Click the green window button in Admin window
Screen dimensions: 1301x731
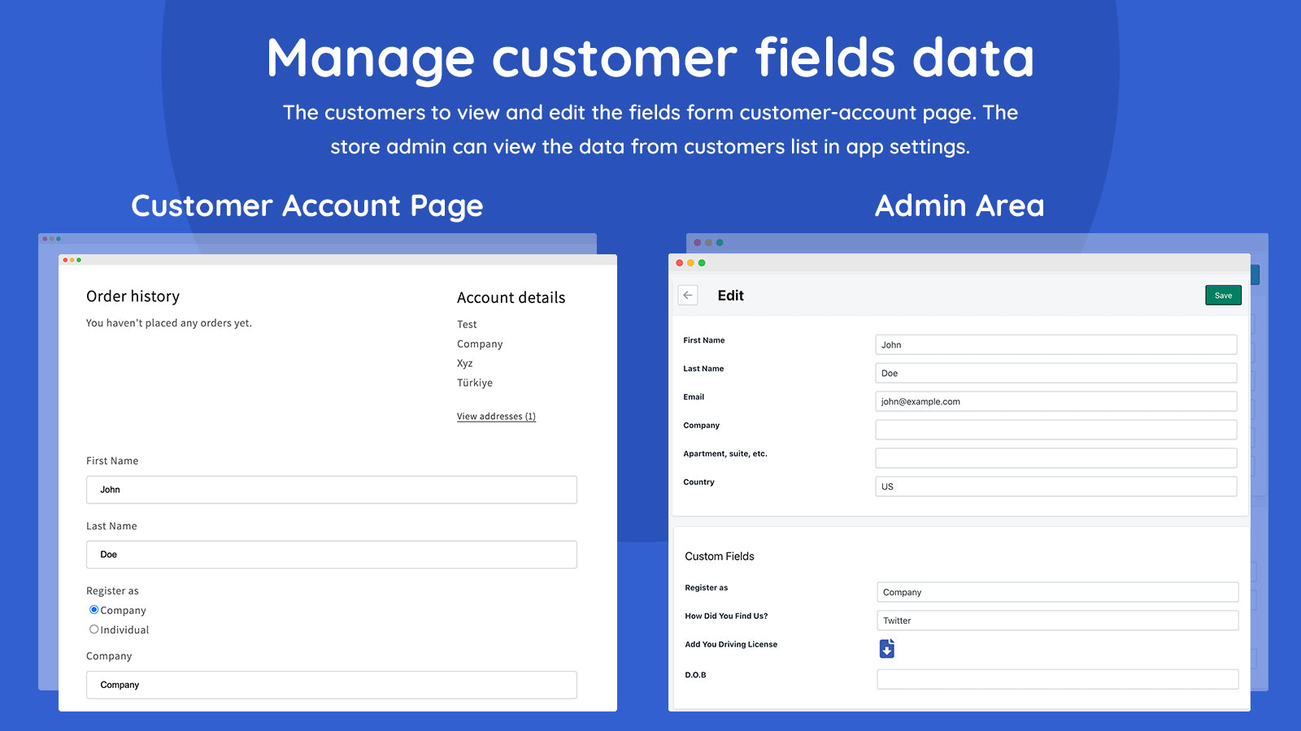tap(702, 263)
